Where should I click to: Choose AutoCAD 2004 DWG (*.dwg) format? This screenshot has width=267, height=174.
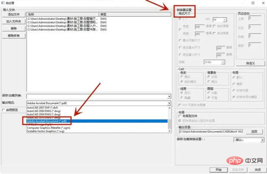[44, 114]
